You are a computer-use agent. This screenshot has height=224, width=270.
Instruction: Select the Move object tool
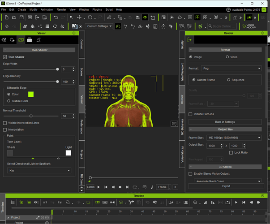click(79, 17)
